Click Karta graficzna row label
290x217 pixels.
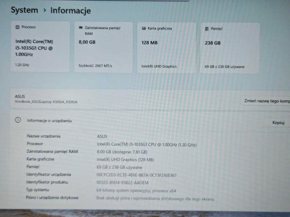tap(40, 159)
